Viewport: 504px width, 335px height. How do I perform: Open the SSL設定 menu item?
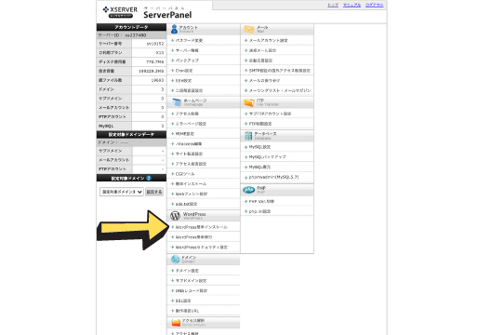(x=183, y=301)
